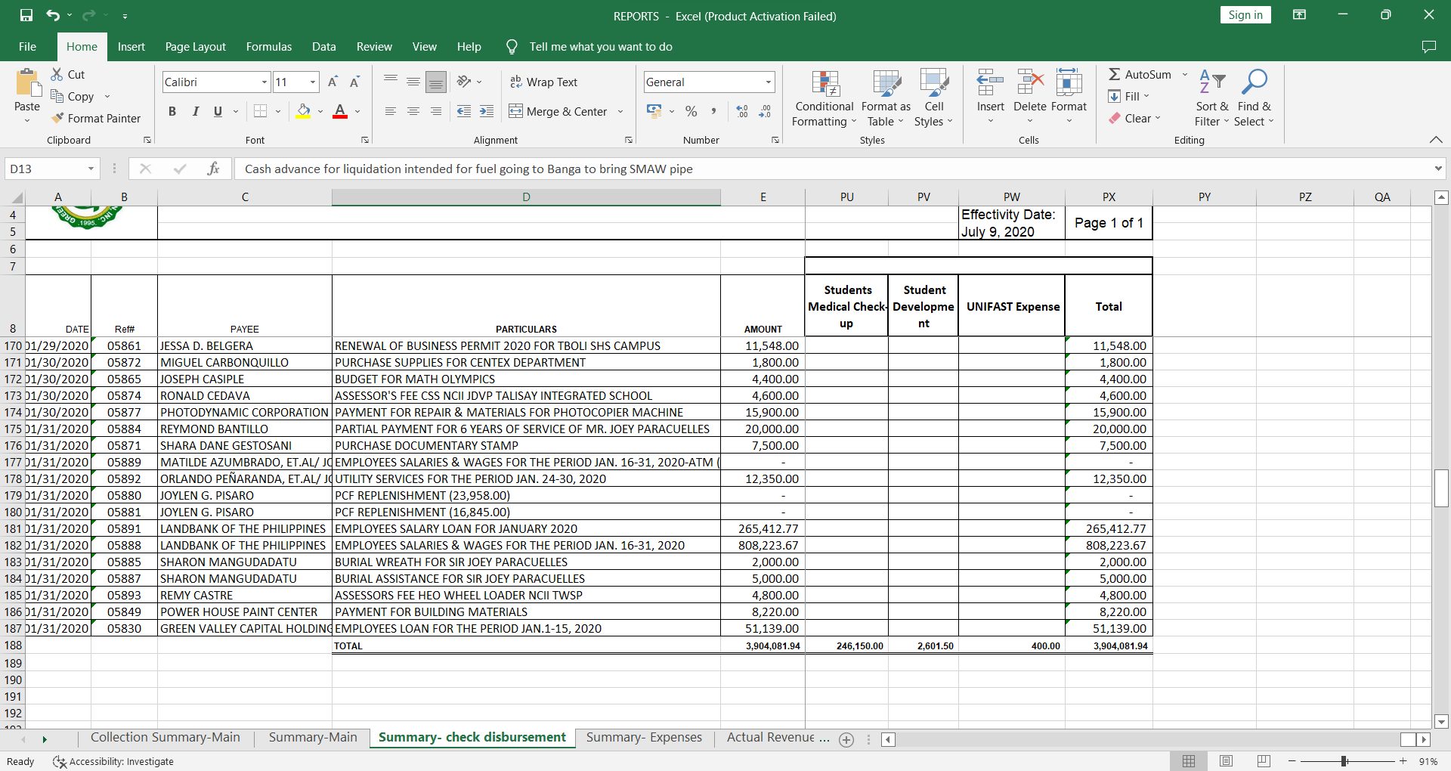Screen dimensions: 1451x771
Task: Switch to Page Layout view in status bar
Action: [1227, 761]
